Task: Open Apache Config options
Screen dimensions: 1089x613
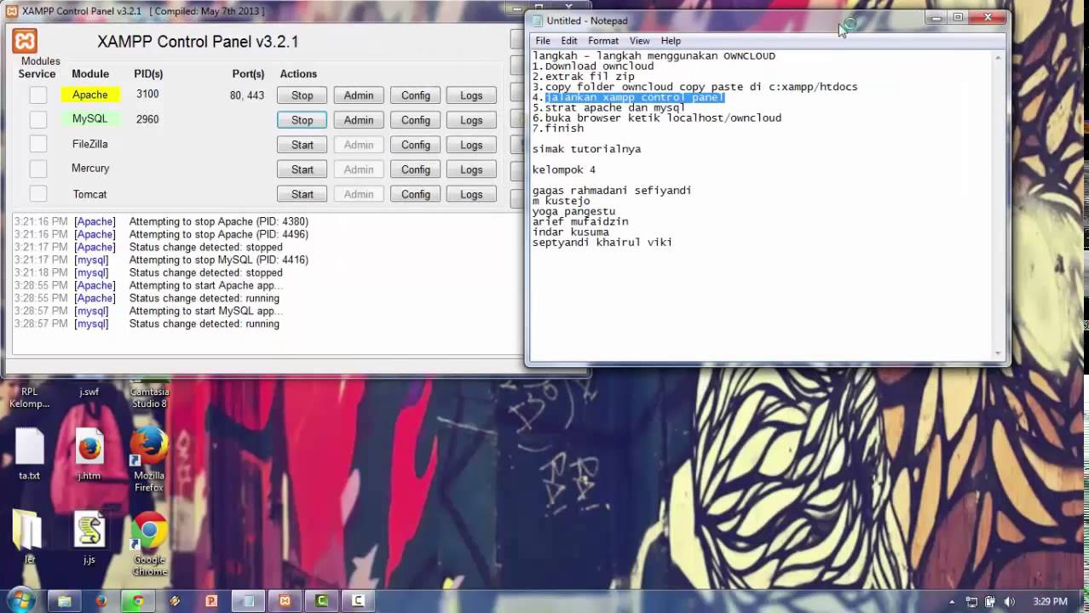Action: pos(416,95)
